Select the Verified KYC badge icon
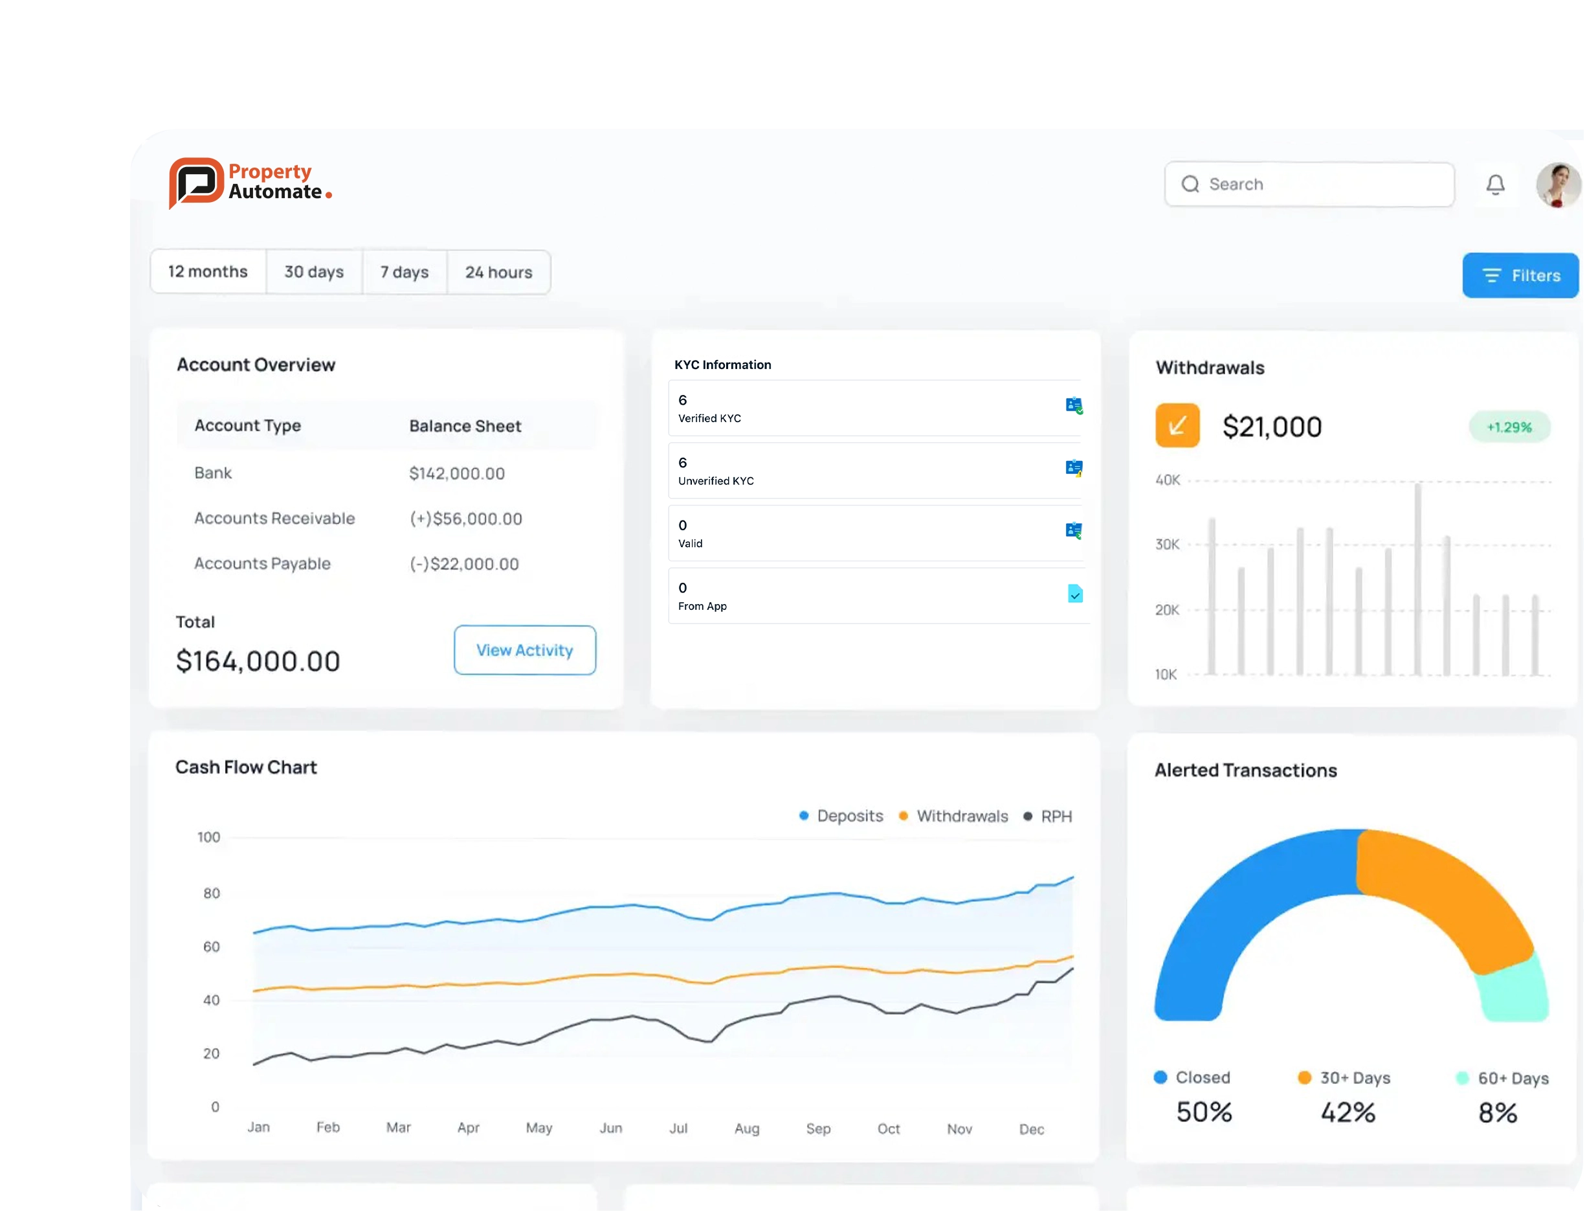Image resolution: width=1587 pixels, height=1225 pixels. click(x=1074, y=406)
